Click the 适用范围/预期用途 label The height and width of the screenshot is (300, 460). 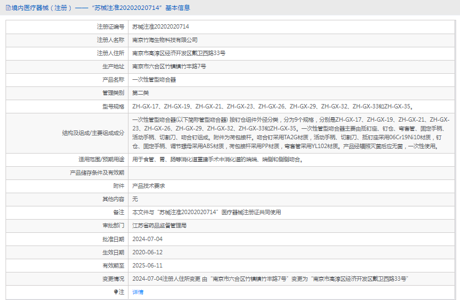point(101,159)
